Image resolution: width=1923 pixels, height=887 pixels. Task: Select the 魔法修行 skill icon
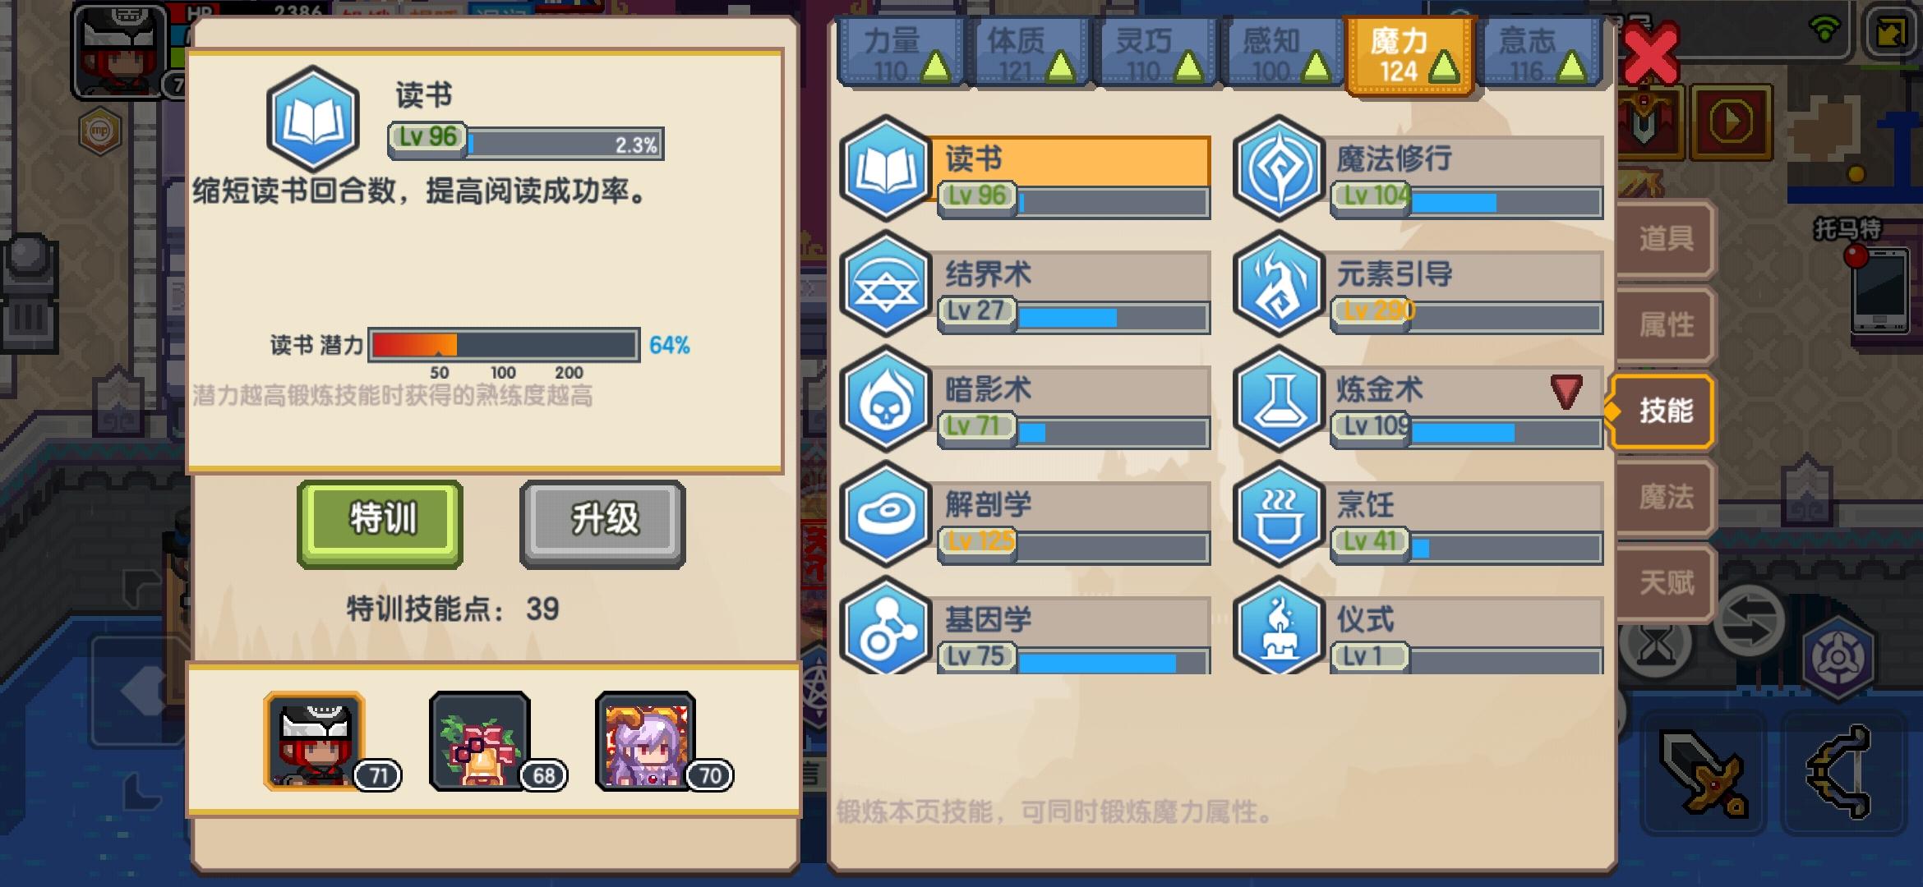(1279, 169)
